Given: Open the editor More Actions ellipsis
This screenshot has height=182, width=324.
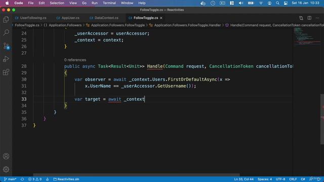Looking at the screenshot, I should (317, 18).
